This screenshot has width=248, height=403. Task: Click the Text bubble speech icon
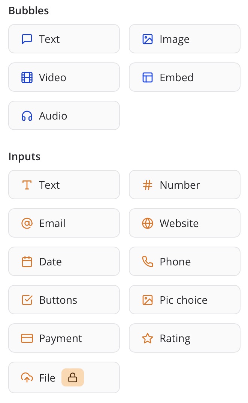(x=27, y=39)
